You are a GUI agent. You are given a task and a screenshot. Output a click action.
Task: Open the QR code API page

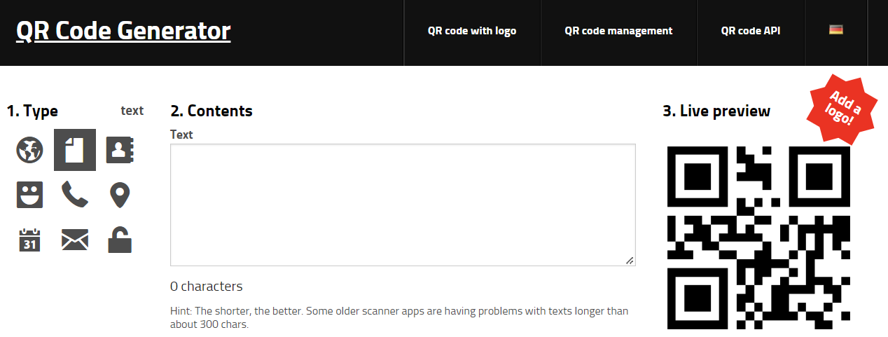coord(751,31)
